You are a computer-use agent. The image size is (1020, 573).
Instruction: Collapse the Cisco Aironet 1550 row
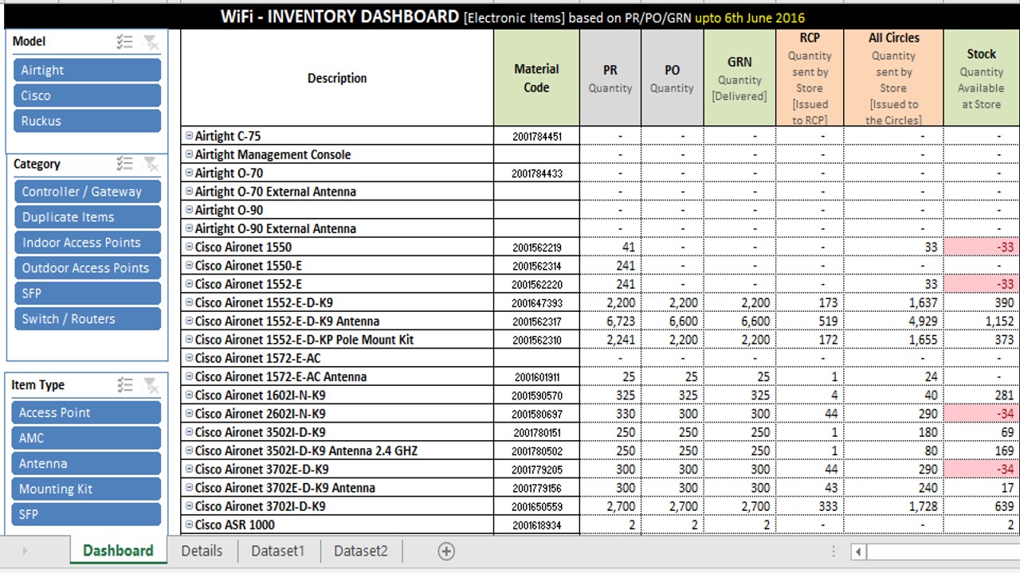pos(190,247)
